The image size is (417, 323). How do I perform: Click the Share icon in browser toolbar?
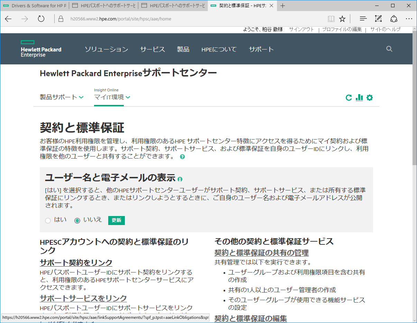pyautogui.click(x=393, y=19)
